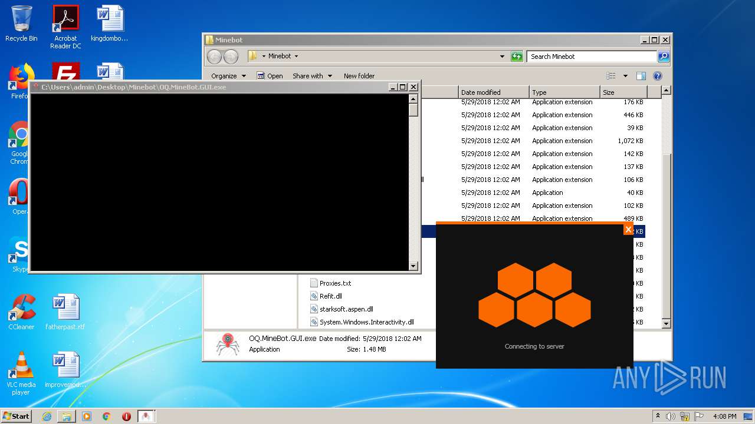The height and width of the screenshot is (424, 755).
Task: Click console window scrollbar down arrow
Action: click(x=413, y=266)
